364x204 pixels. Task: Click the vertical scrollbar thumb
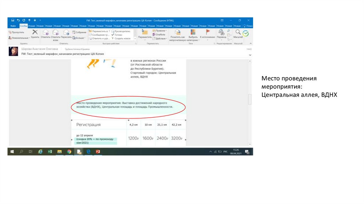coord(250,99)
